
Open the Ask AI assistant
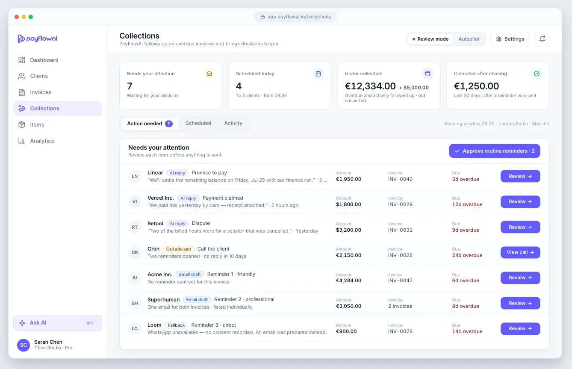coord(58,323)
